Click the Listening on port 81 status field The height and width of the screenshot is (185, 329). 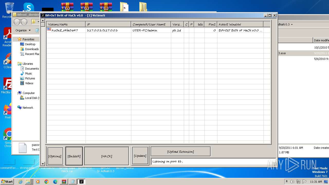(x=213, y=162)
